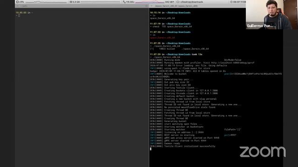Image resolution: width=298 pixels, height=167 pixels.
Task: Click the network download speed indicator
Action: click(129, 2)
